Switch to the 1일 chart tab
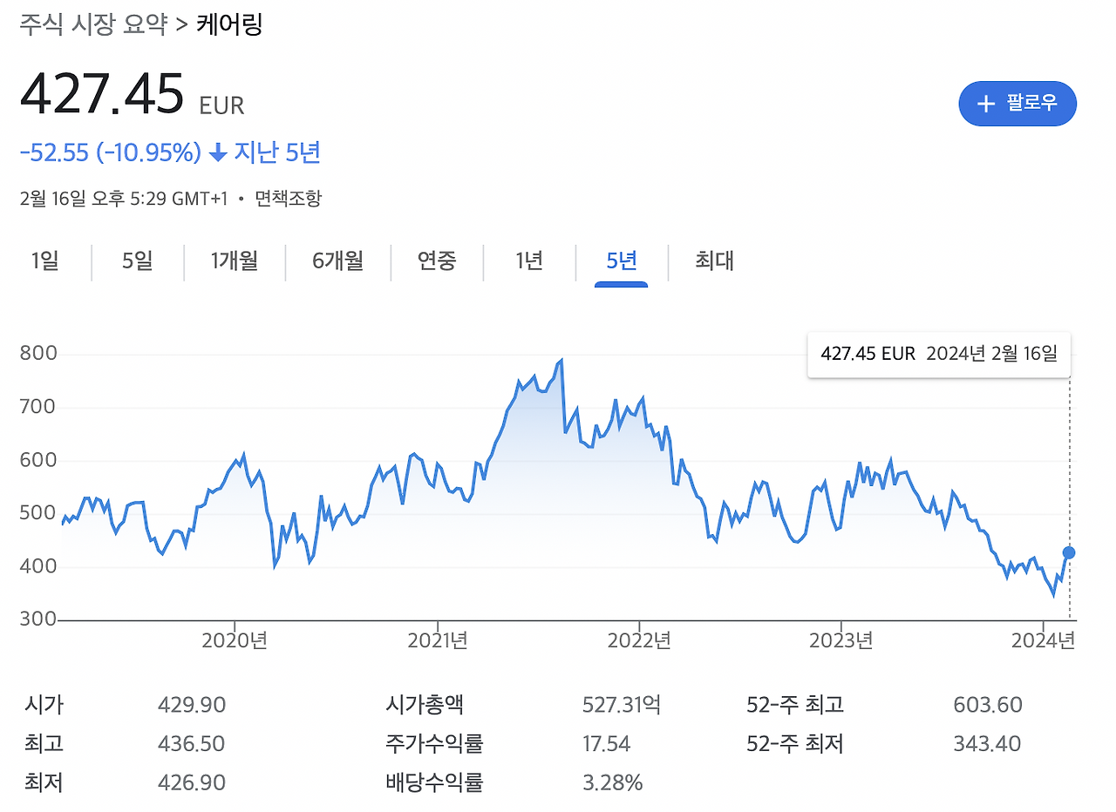This screenshot has width=1116, height=812. click(x=45, y=261)
